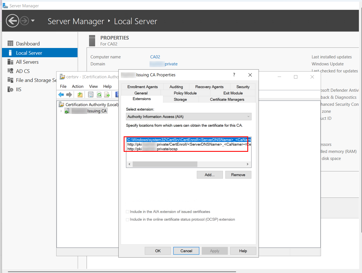Click the Remove button

coord(238,175)
